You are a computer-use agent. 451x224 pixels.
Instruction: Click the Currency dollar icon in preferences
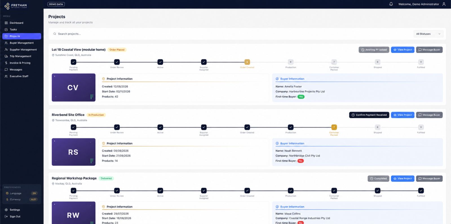7,199
